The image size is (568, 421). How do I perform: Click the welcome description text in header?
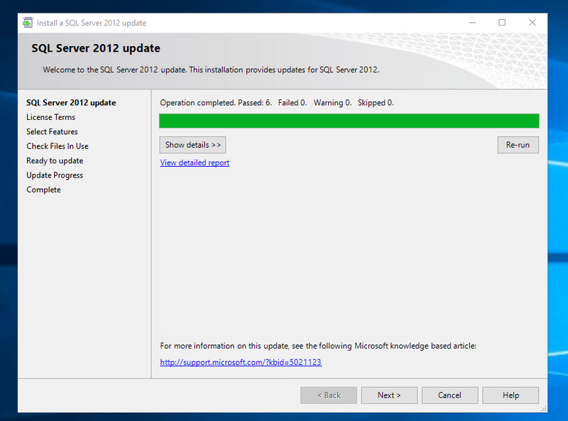click(x=211, y=70)
